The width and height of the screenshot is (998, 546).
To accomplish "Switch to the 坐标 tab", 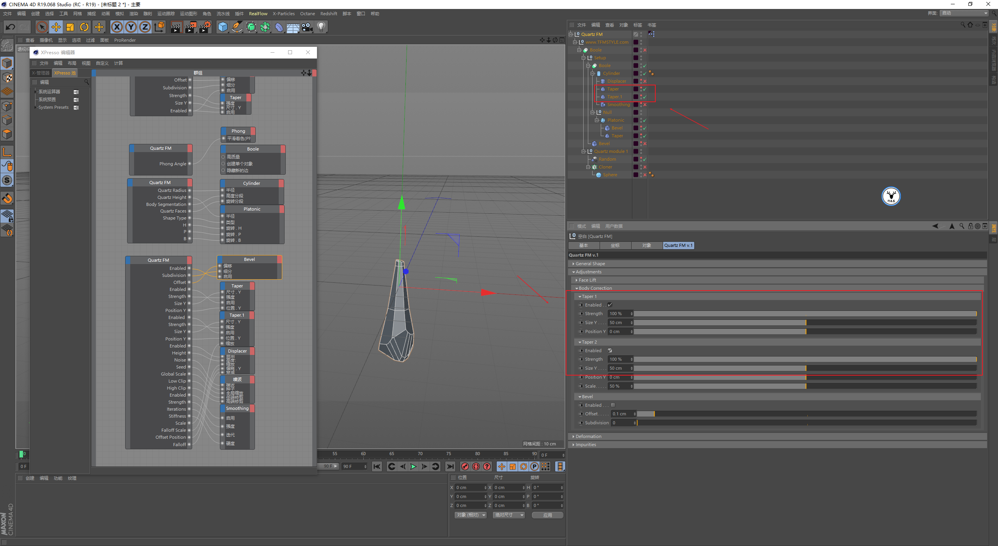I will click(615, 245).
